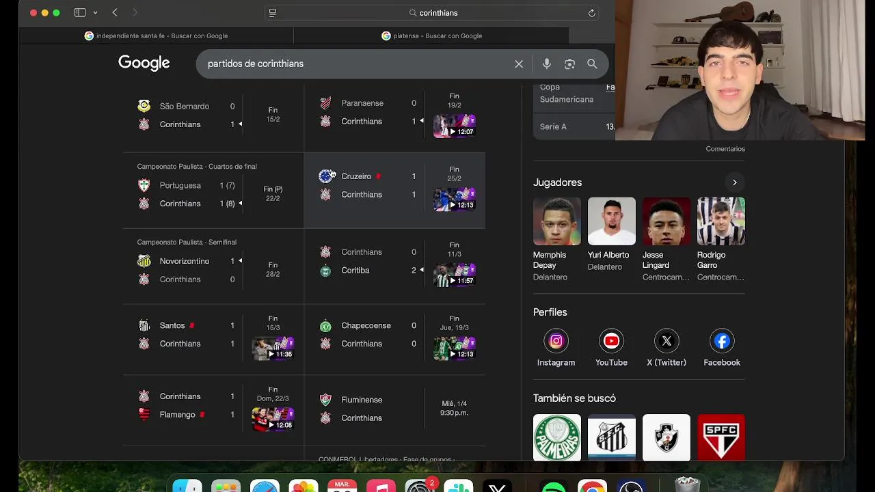Open Rodrigo Garro player card
The width and height of the screenshot is (875, 492).
tap(721, 239)
